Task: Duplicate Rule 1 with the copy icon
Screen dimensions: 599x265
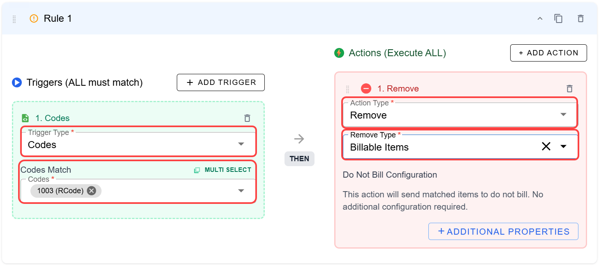Action: click(558, 18)
